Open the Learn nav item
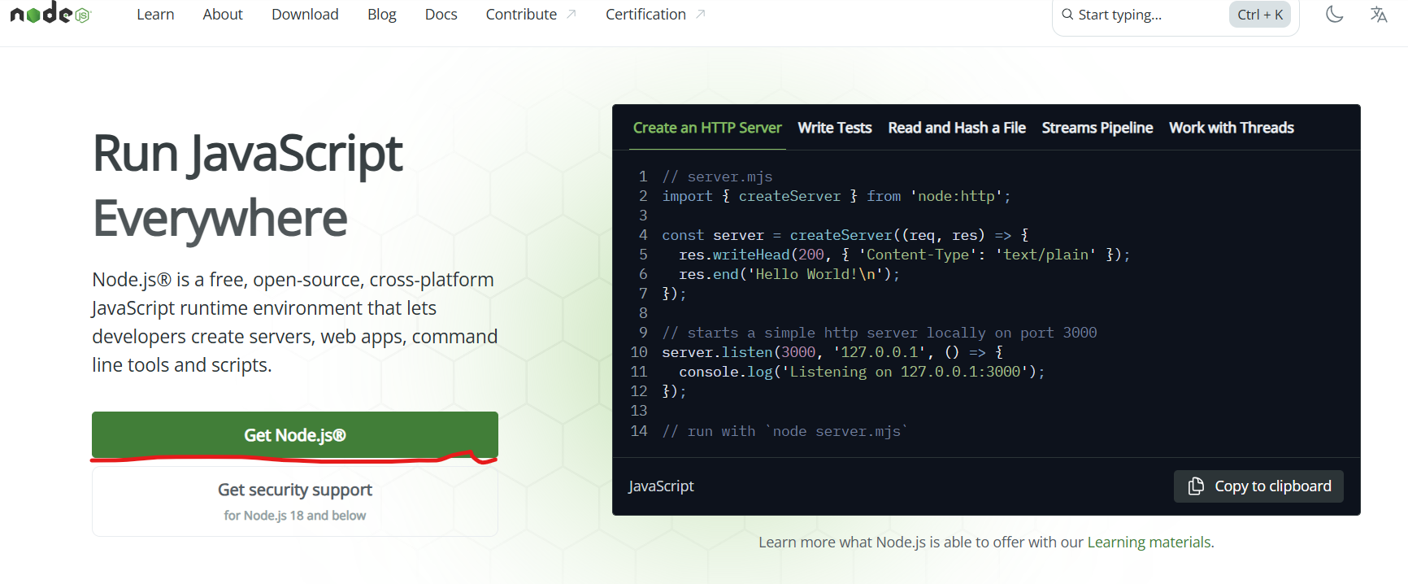The image size is (1408, 584). pyautogui.click(x=155, y=15)
